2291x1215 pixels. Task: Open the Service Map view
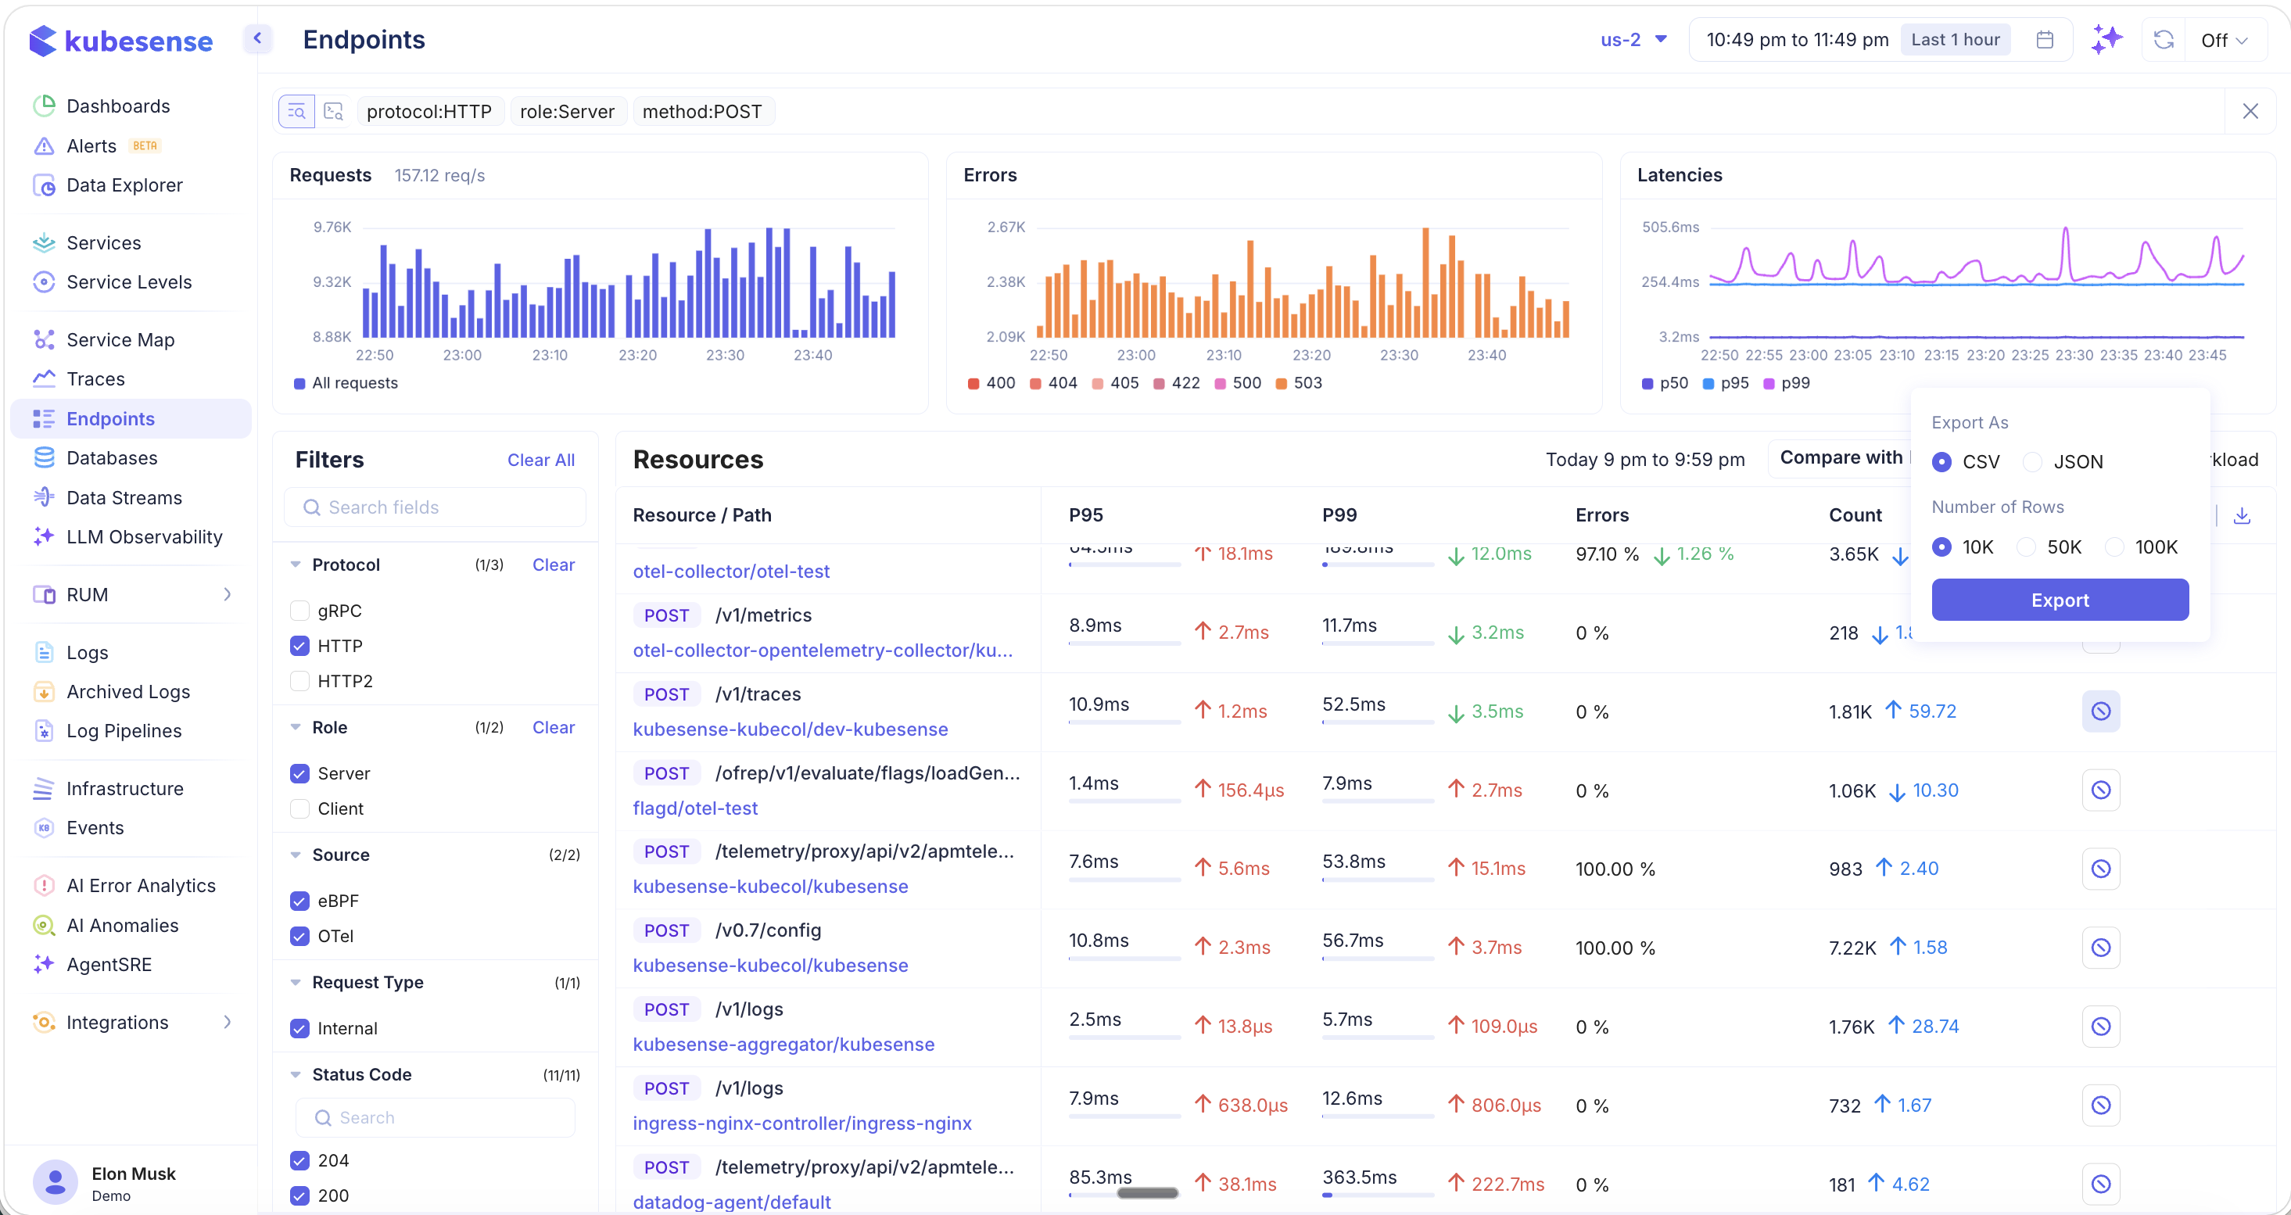(120, 339)
